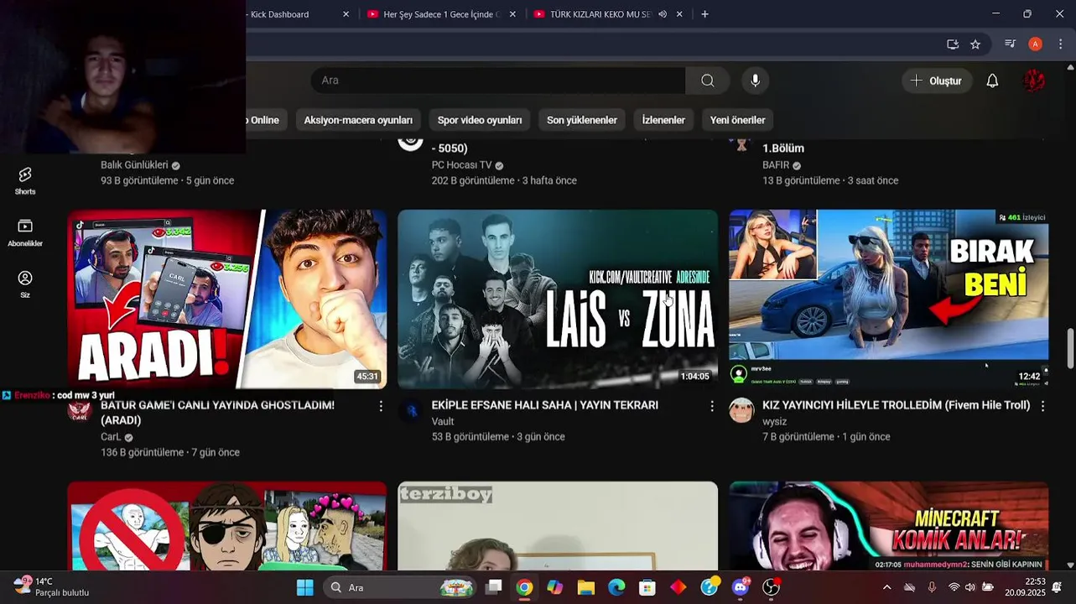This screenshot has height=604, width=1076.
Task: Open the Balık Günlükleri channel link
Action: [134, 165]
